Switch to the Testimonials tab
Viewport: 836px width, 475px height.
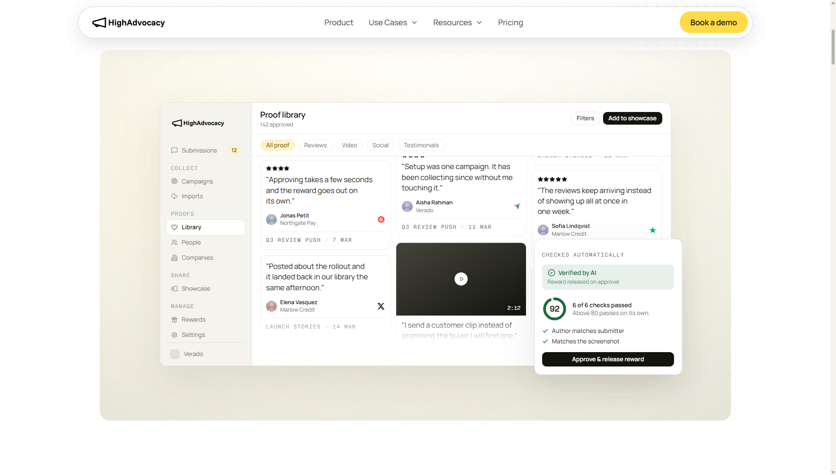point(421,146)
